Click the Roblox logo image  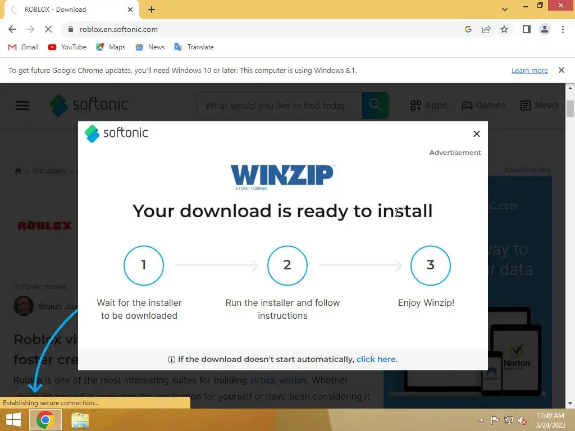[45, 226]
